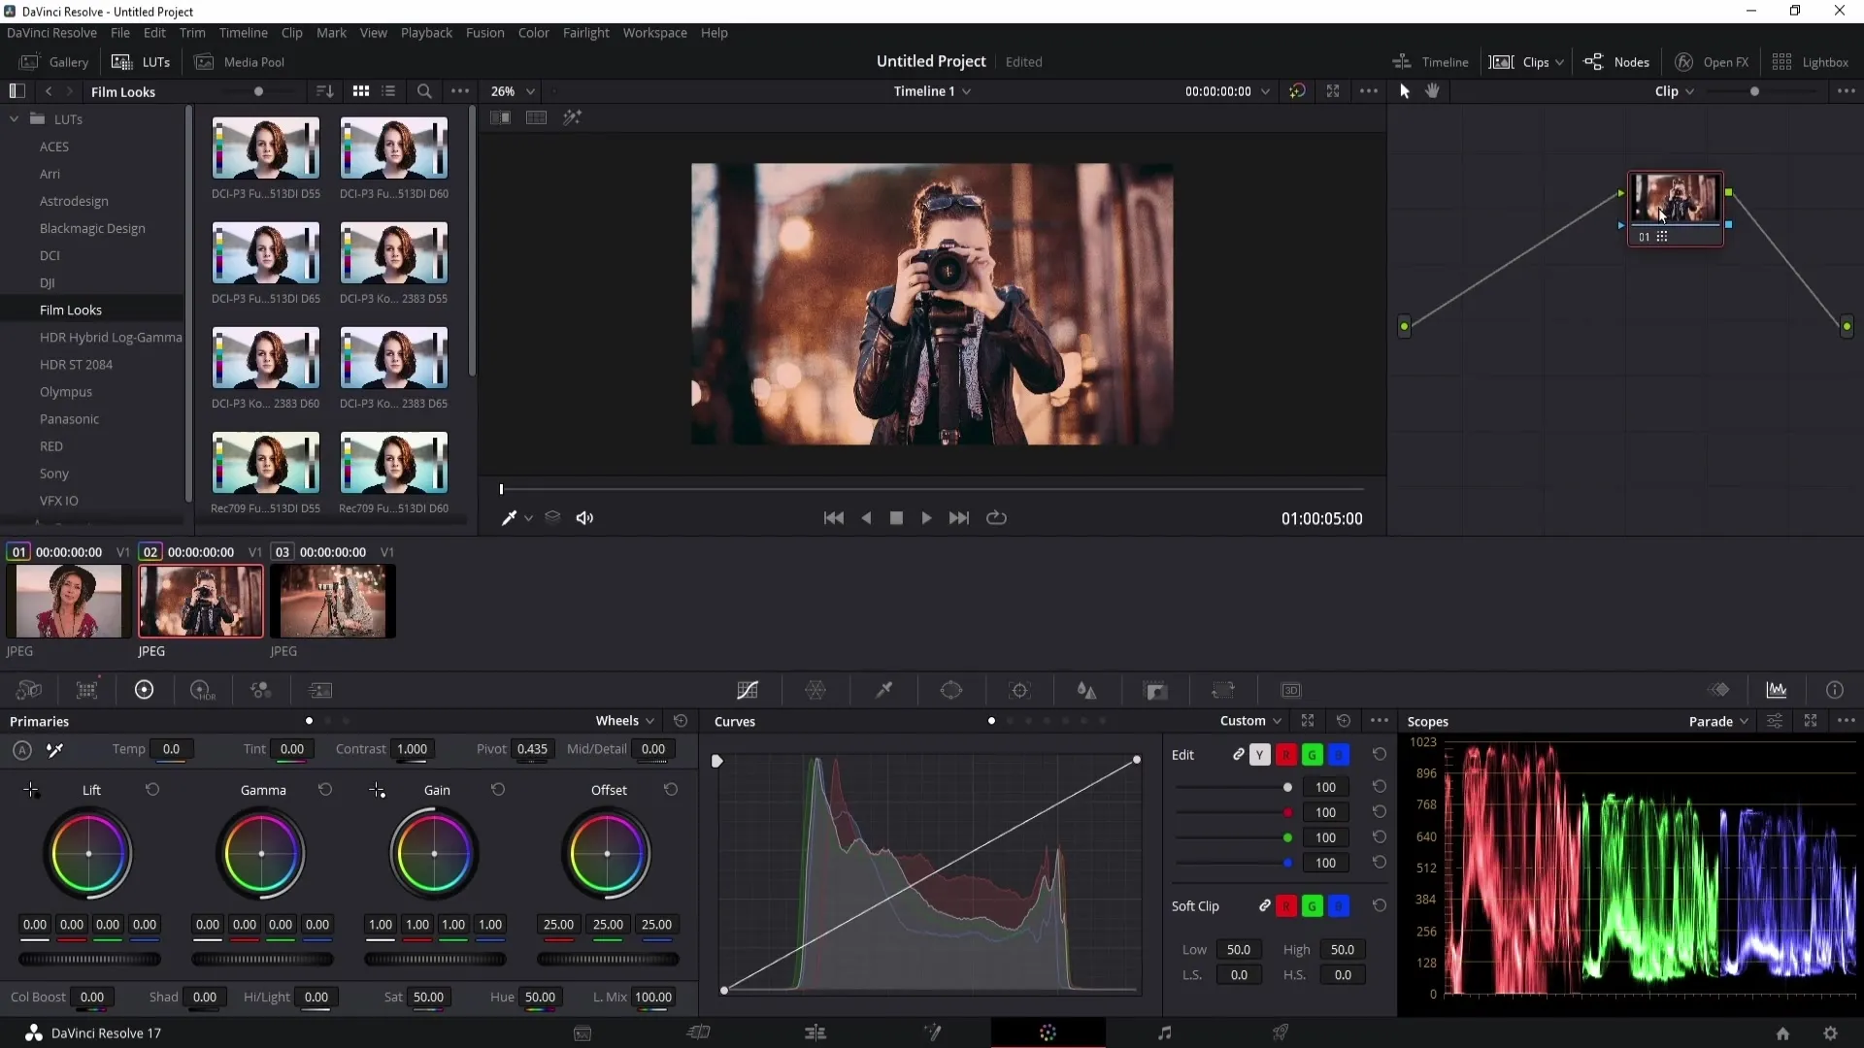Open the Blur palette icon
The height and width of the screenshot is (1048, 1864).
click(1087, 690)
